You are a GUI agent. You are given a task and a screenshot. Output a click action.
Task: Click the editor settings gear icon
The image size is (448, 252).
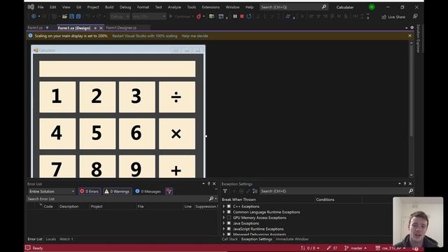[412, 28]
